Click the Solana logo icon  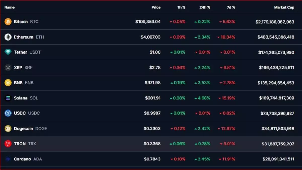tap(8, 98)
